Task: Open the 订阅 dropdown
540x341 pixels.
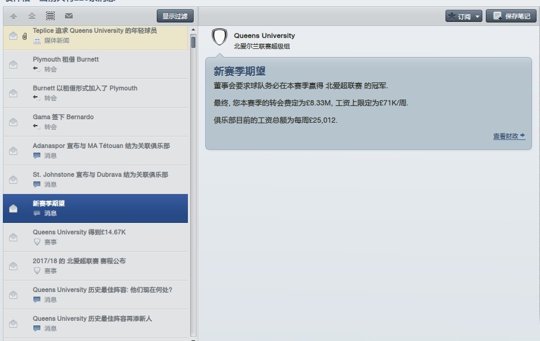Action: tap(463, 16)
